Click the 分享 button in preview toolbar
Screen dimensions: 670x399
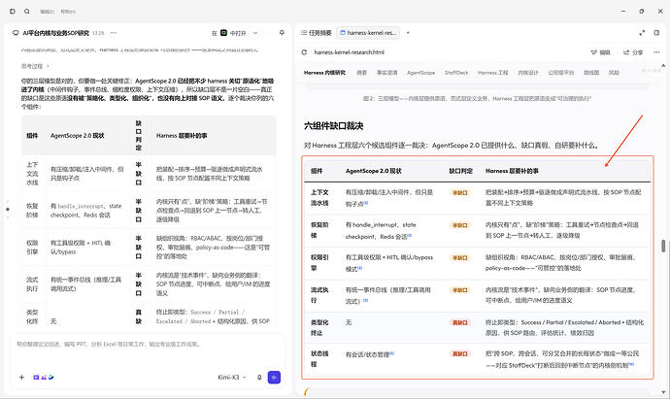tap(633, 52)
